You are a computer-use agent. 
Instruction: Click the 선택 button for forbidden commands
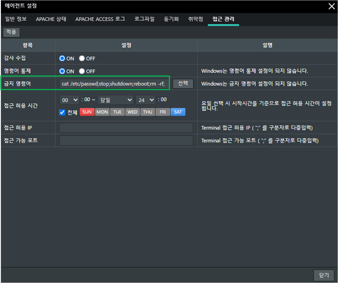point(183,84)
